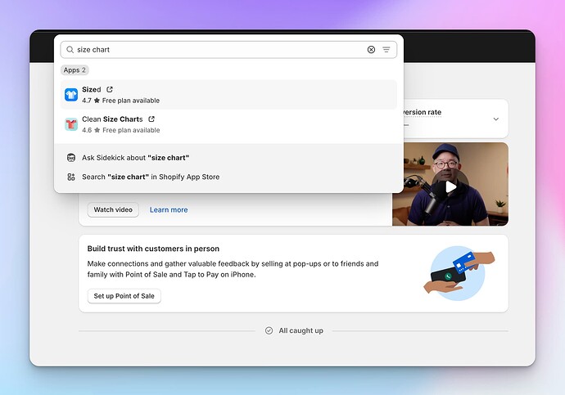Viewport: 565px width, 395px height.
Task: Click the external link icon next to Sized
Action: point(110,89)
